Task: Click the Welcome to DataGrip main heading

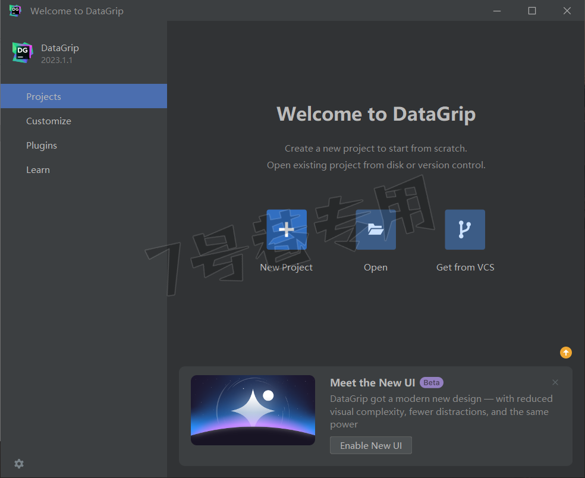Action: point(376,114)
